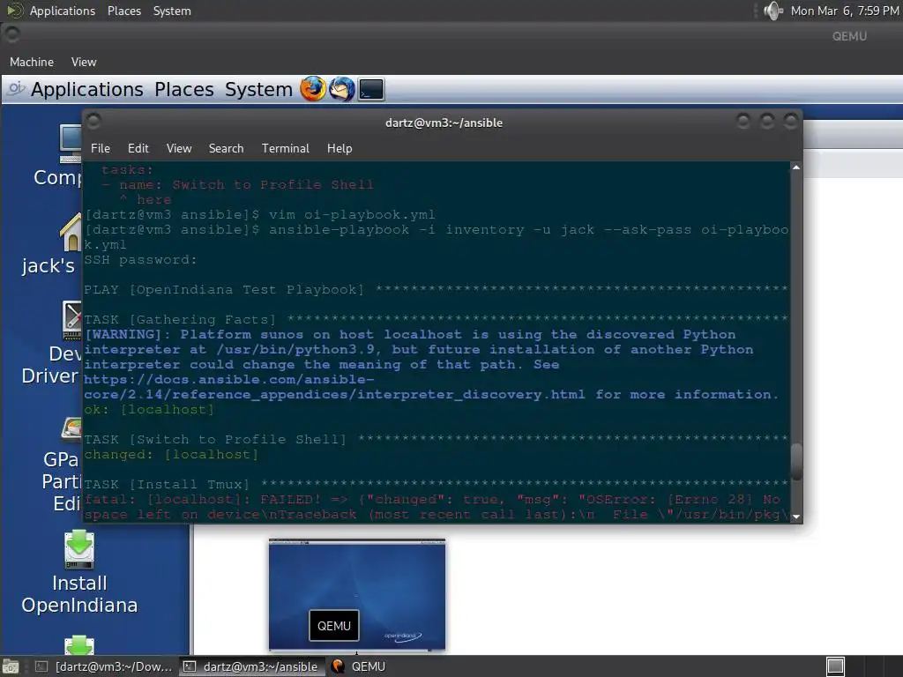Viewport: 903px width, 677px height.
Task: Open the QEMU View menu
Action: 84,63
